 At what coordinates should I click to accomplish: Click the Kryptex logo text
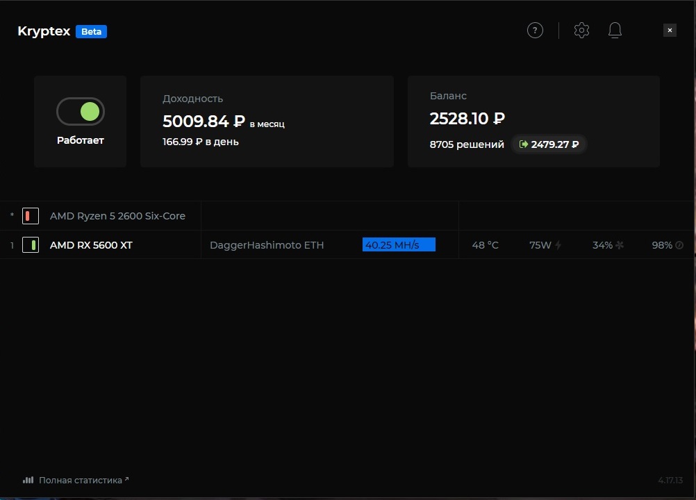pos(44,31)
